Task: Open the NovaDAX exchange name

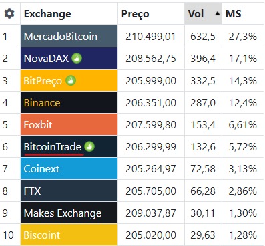Action: coord(46,59)
